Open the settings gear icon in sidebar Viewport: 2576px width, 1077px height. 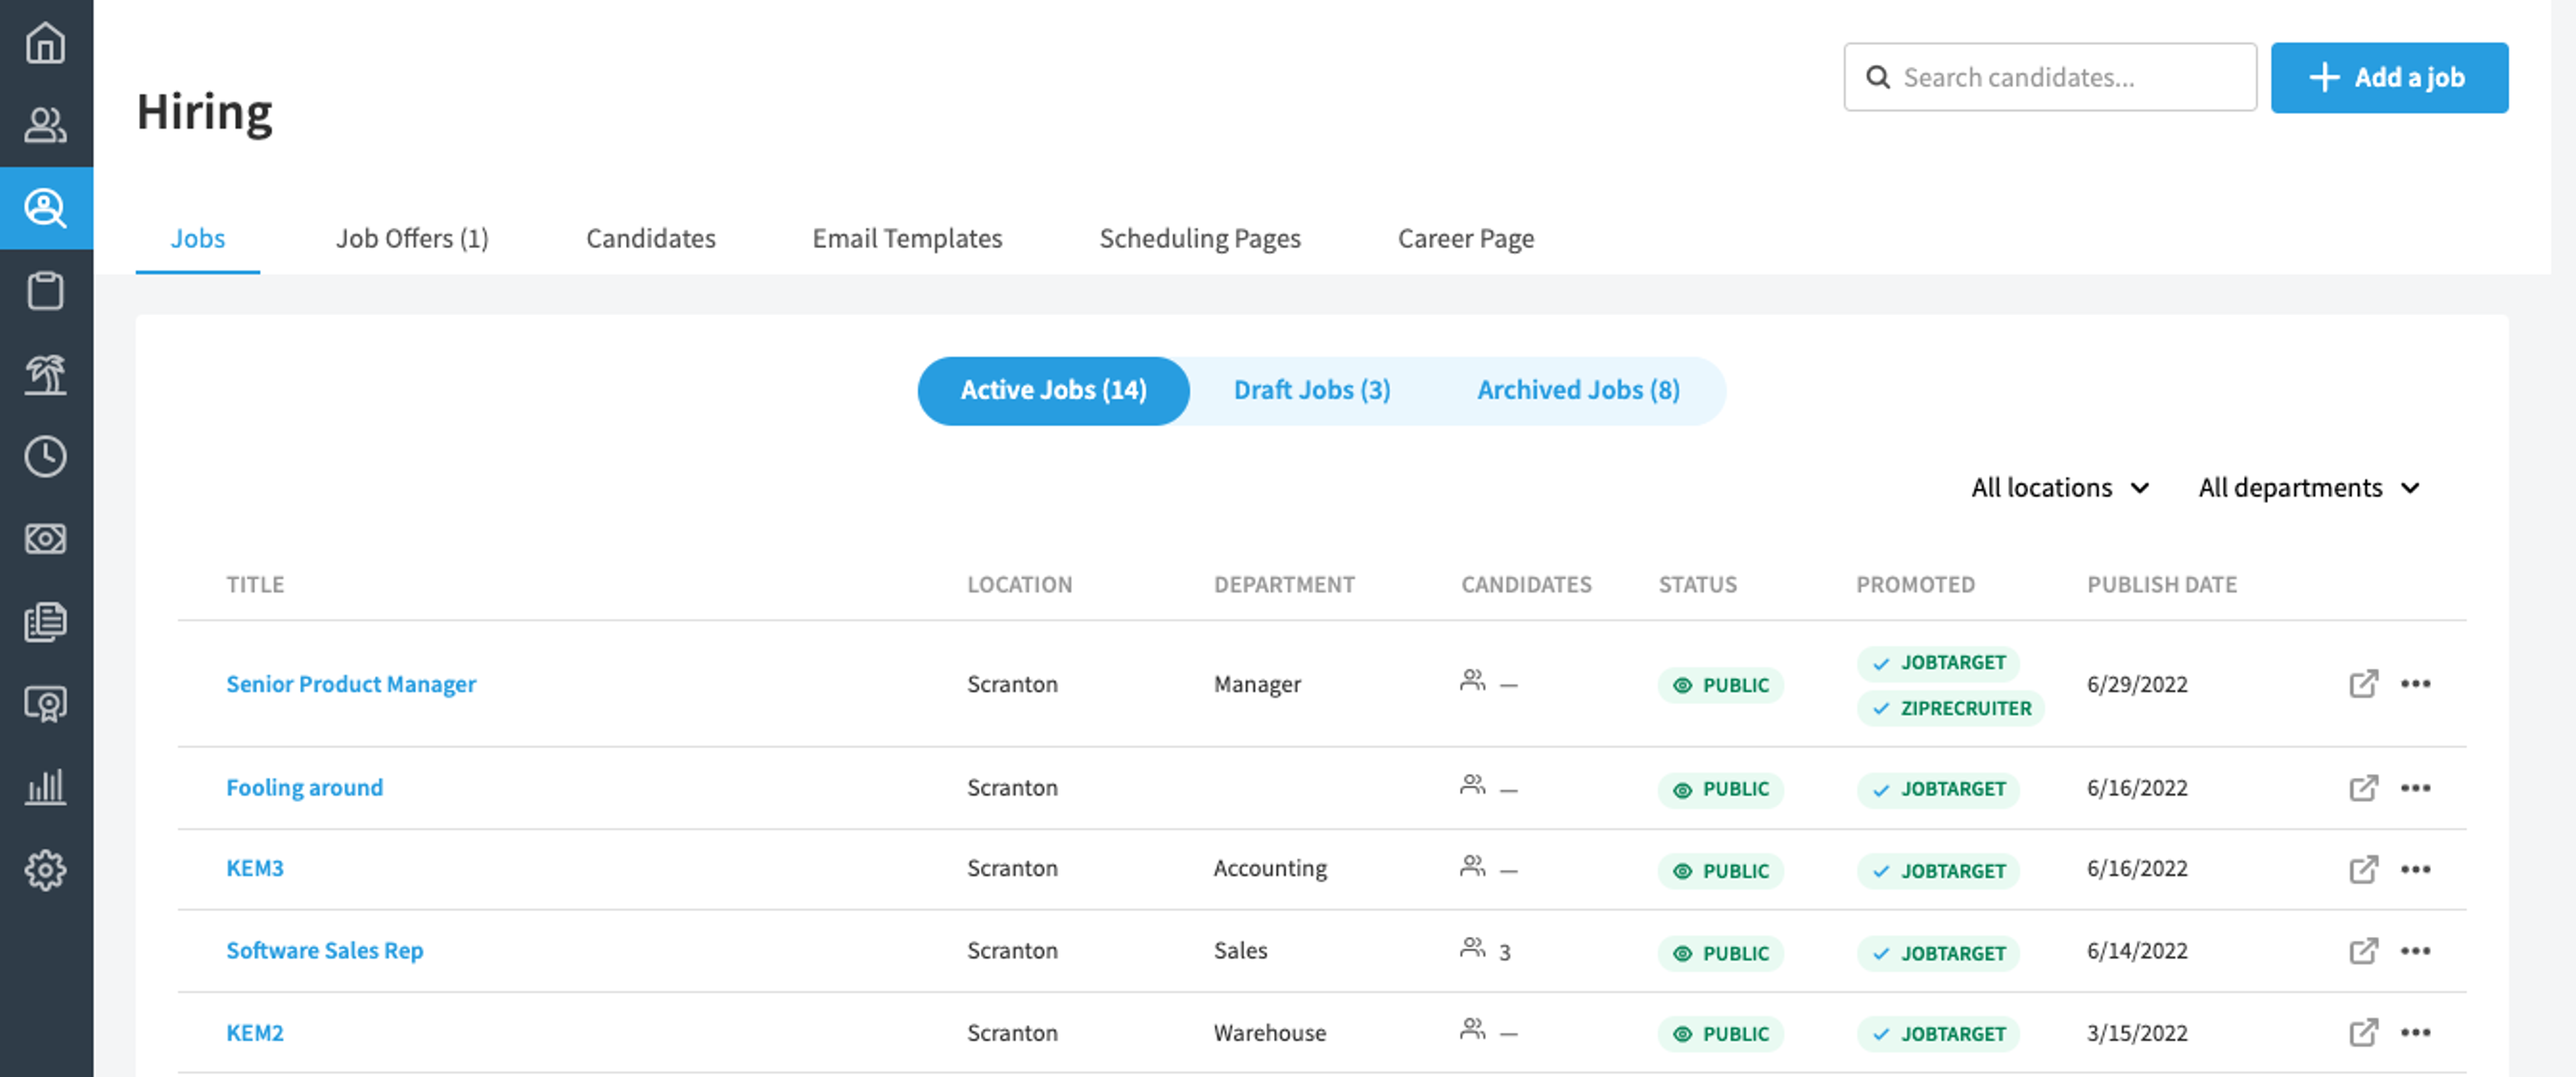tap(46, 871)
